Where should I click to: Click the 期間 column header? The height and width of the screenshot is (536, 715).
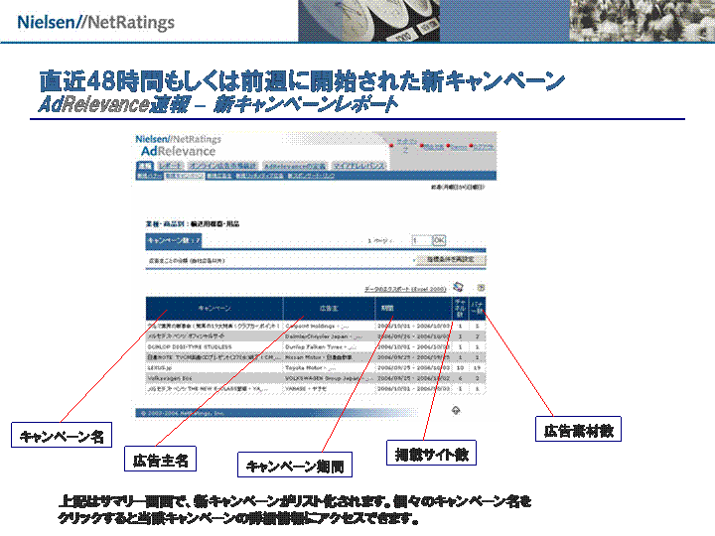pos(413,309)
